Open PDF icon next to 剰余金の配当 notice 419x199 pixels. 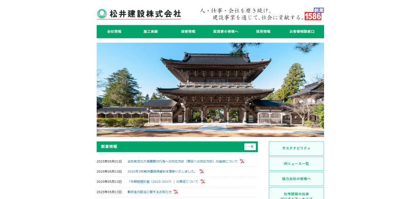[176, 192]
